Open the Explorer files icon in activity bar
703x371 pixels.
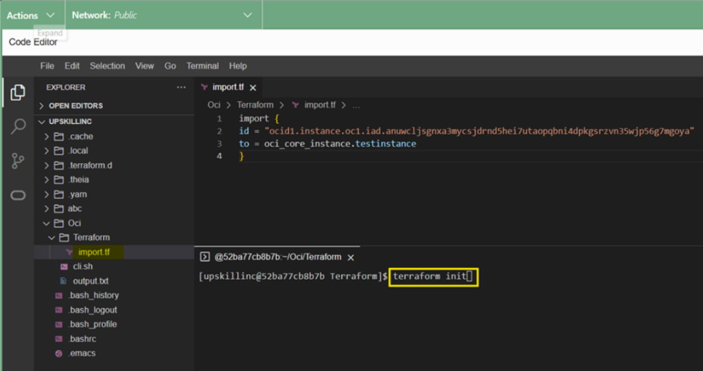pos(18,93)
